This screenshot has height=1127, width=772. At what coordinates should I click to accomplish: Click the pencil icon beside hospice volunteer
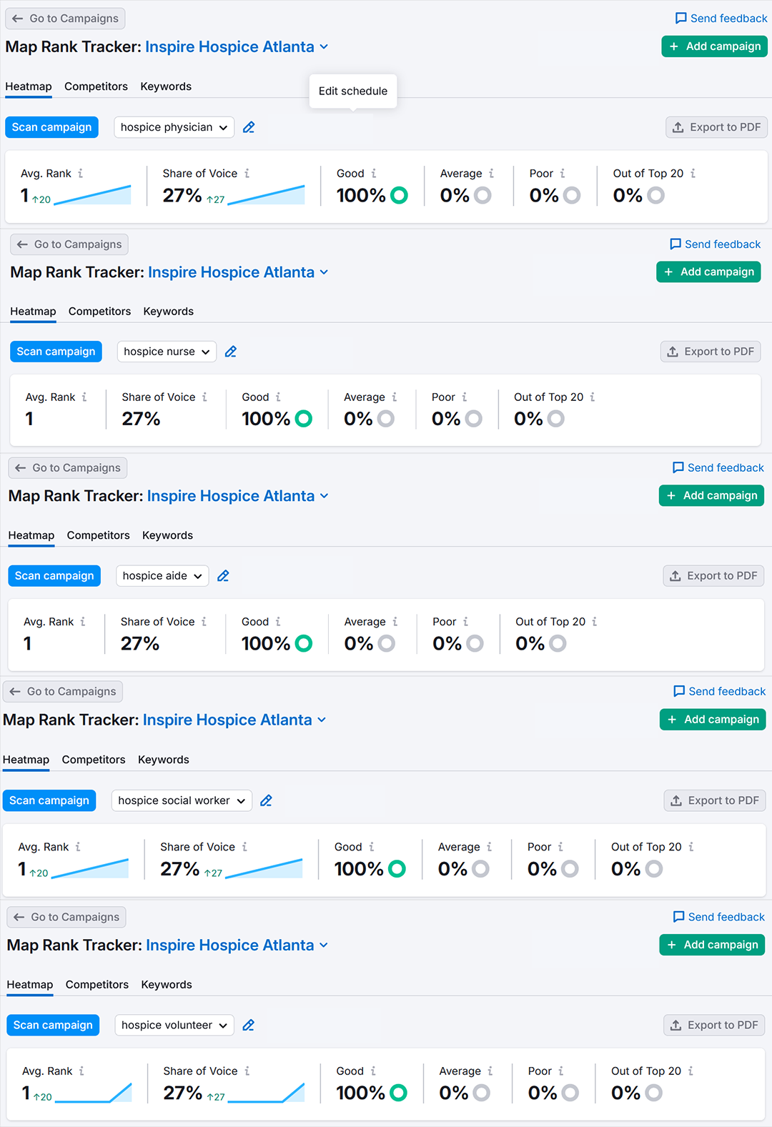249,1025
